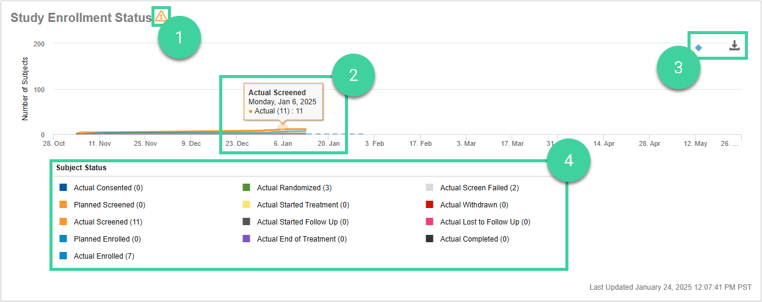Click the 17. Feb x-axis date label

420,143
